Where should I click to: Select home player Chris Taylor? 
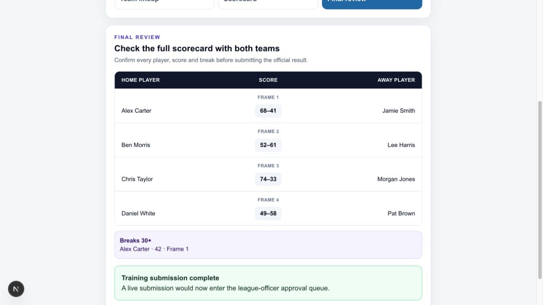[x=137, y=179]
